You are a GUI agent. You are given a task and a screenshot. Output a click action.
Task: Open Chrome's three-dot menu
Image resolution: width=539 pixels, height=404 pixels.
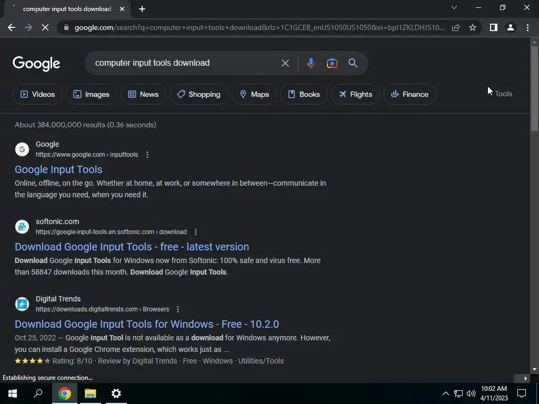(527, 27)
